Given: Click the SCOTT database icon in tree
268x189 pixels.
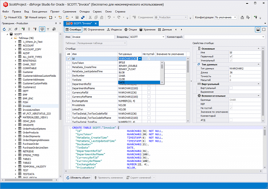Looking at the screenshot, I should coord(11,34).
